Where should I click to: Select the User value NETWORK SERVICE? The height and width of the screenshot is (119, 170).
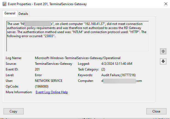(49, 81)
